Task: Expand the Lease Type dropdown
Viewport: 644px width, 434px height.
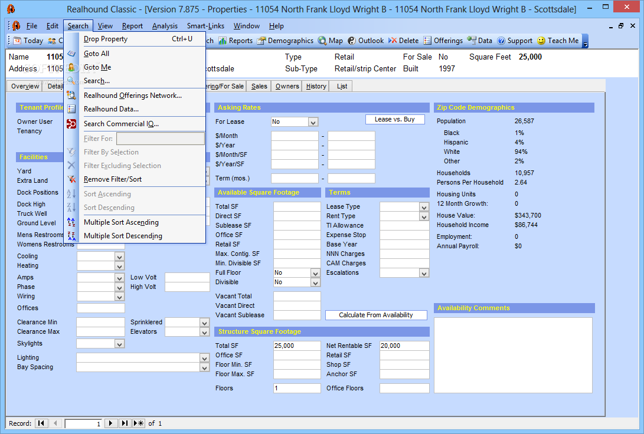Action: (x=424, y=207)
